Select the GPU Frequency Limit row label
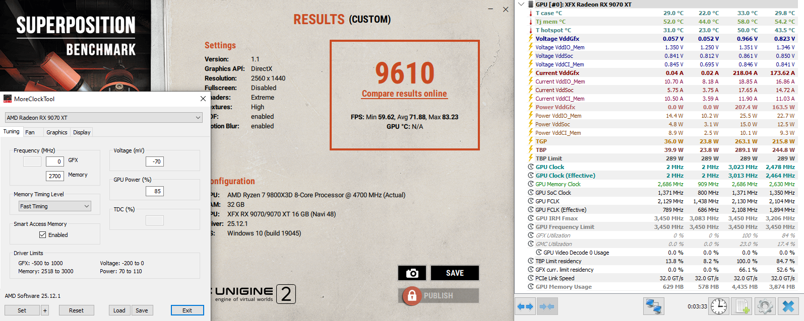The image size is (804, 321). coord(565,227)
